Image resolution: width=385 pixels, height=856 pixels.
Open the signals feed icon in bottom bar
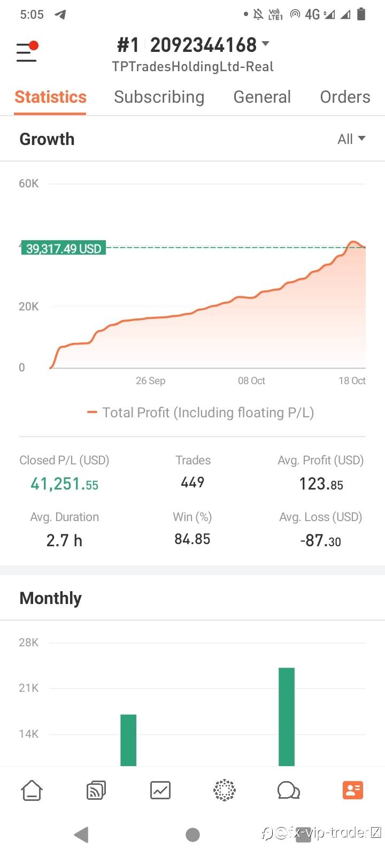(96, 790)
